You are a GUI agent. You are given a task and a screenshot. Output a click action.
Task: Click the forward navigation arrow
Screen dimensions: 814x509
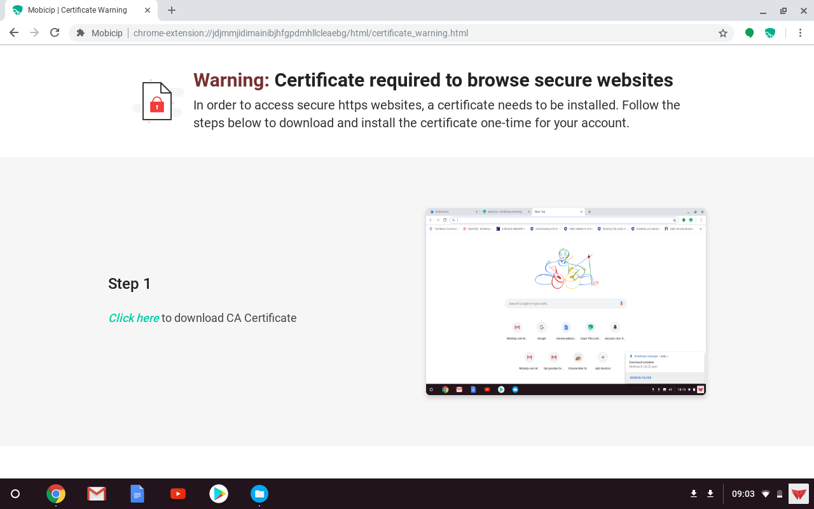pos(34,33)
